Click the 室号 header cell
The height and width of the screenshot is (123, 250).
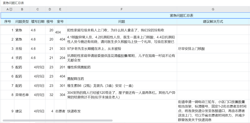click(x=60, y=22)
